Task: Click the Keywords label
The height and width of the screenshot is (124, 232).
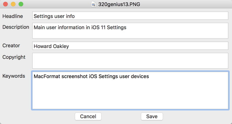Action: pos(14,76)
